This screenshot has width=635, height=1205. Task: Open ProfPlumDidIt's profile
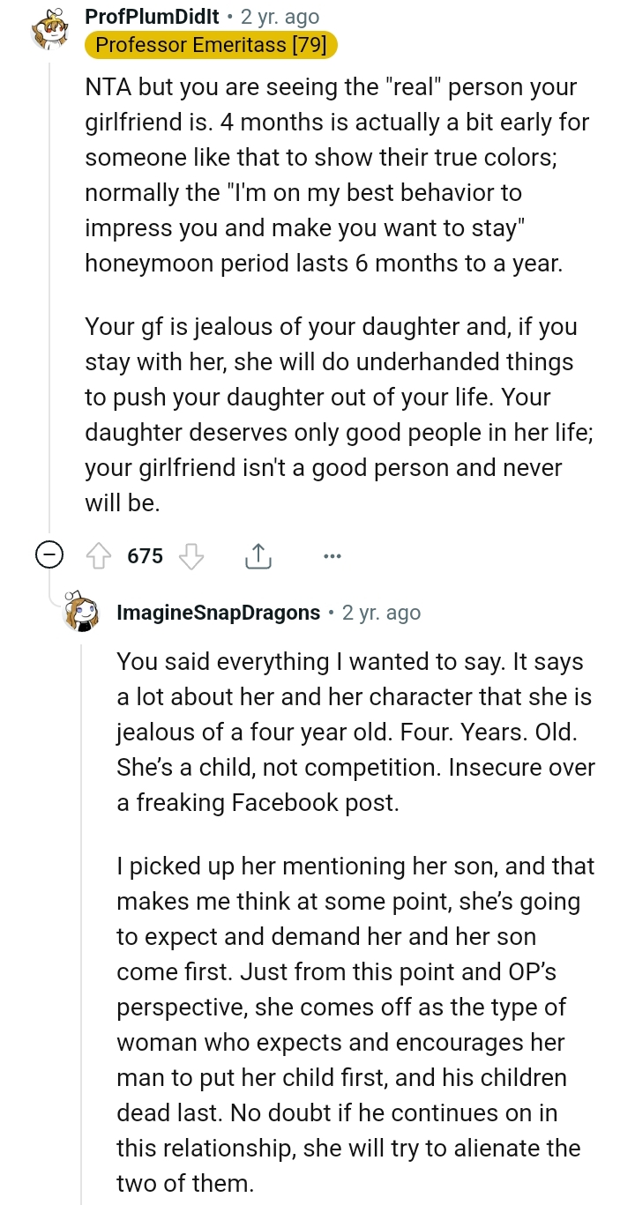click(x=153, y=17)
